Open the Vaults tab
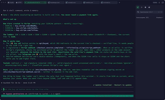165x100 pixels. [x=11, y=2]
